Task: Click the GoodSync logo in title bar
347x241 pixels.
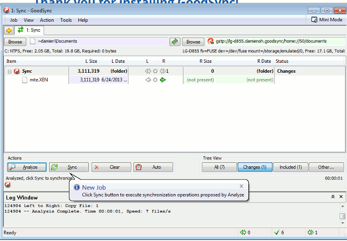Action: tap(6, 10)
